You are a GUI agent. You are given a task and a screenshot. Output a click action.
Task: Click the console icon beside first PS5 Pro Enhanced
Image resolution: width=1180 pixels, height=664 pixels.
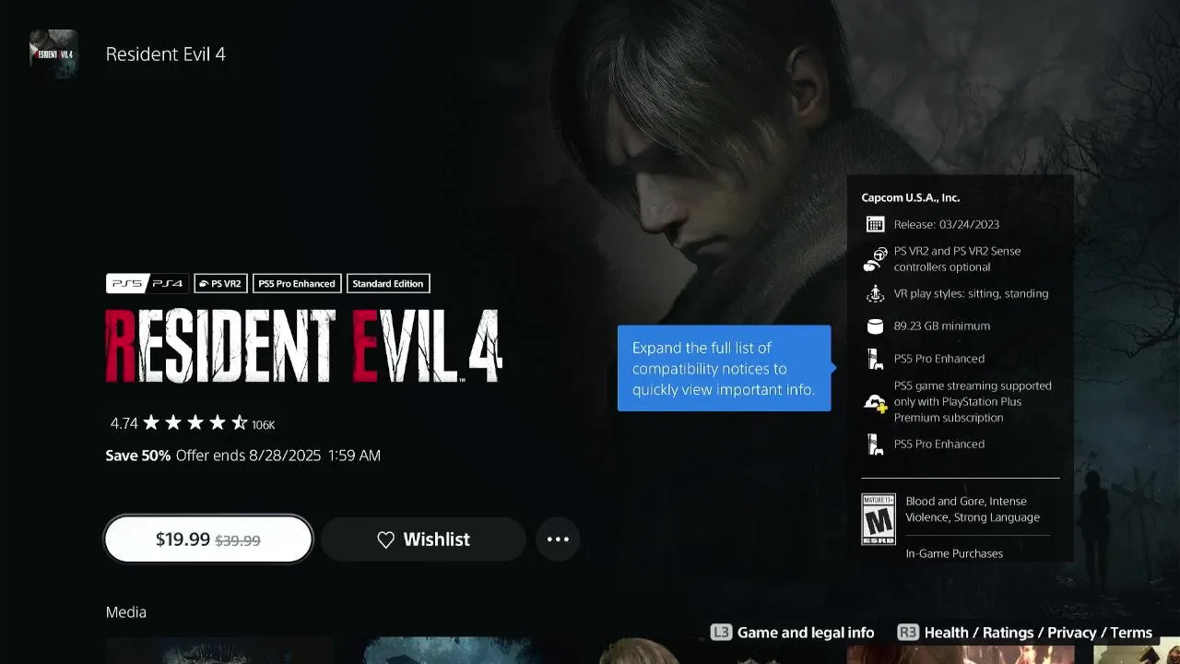coord(875,359)
